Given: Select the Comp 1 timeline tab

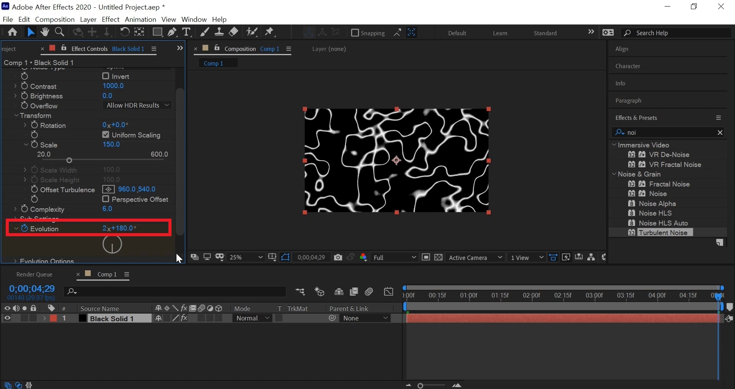Looking at the screenshot, I should (x=107, y=275).
